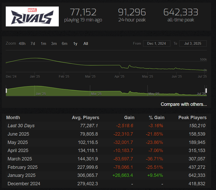Select the Last 30 Days row label
Screen dimensions: 216x190
point(21,126)
